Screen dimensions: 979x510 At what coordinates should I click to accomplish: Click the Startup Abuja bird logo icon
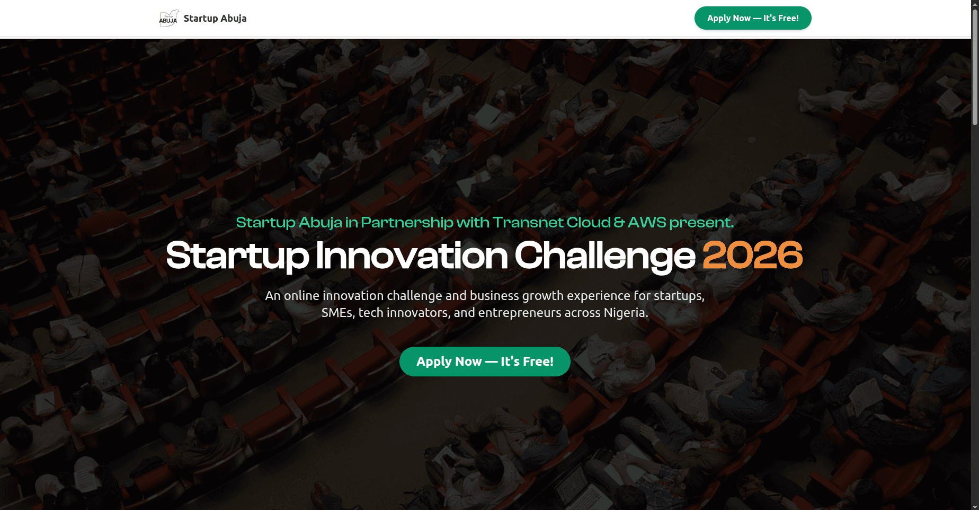click(168, 17)
